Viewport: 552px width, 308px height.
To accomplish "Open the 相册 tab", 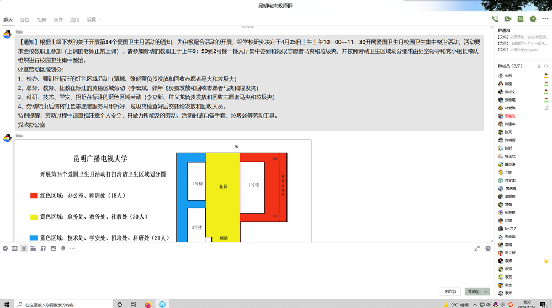I will coord(41,20).
